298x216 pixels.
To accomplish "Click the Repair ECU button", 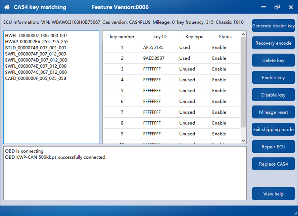I will pyautogui.click(x=273, y=147).
